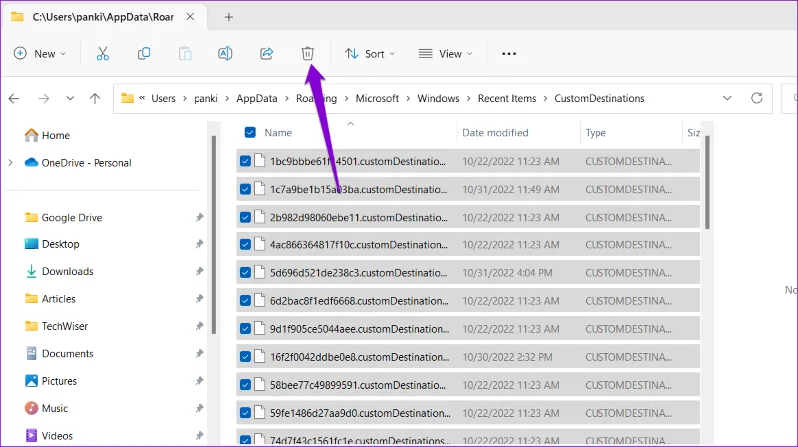Expand the address bar history dropdown
The width and height of the screenshot is (798, 447).
727,98
